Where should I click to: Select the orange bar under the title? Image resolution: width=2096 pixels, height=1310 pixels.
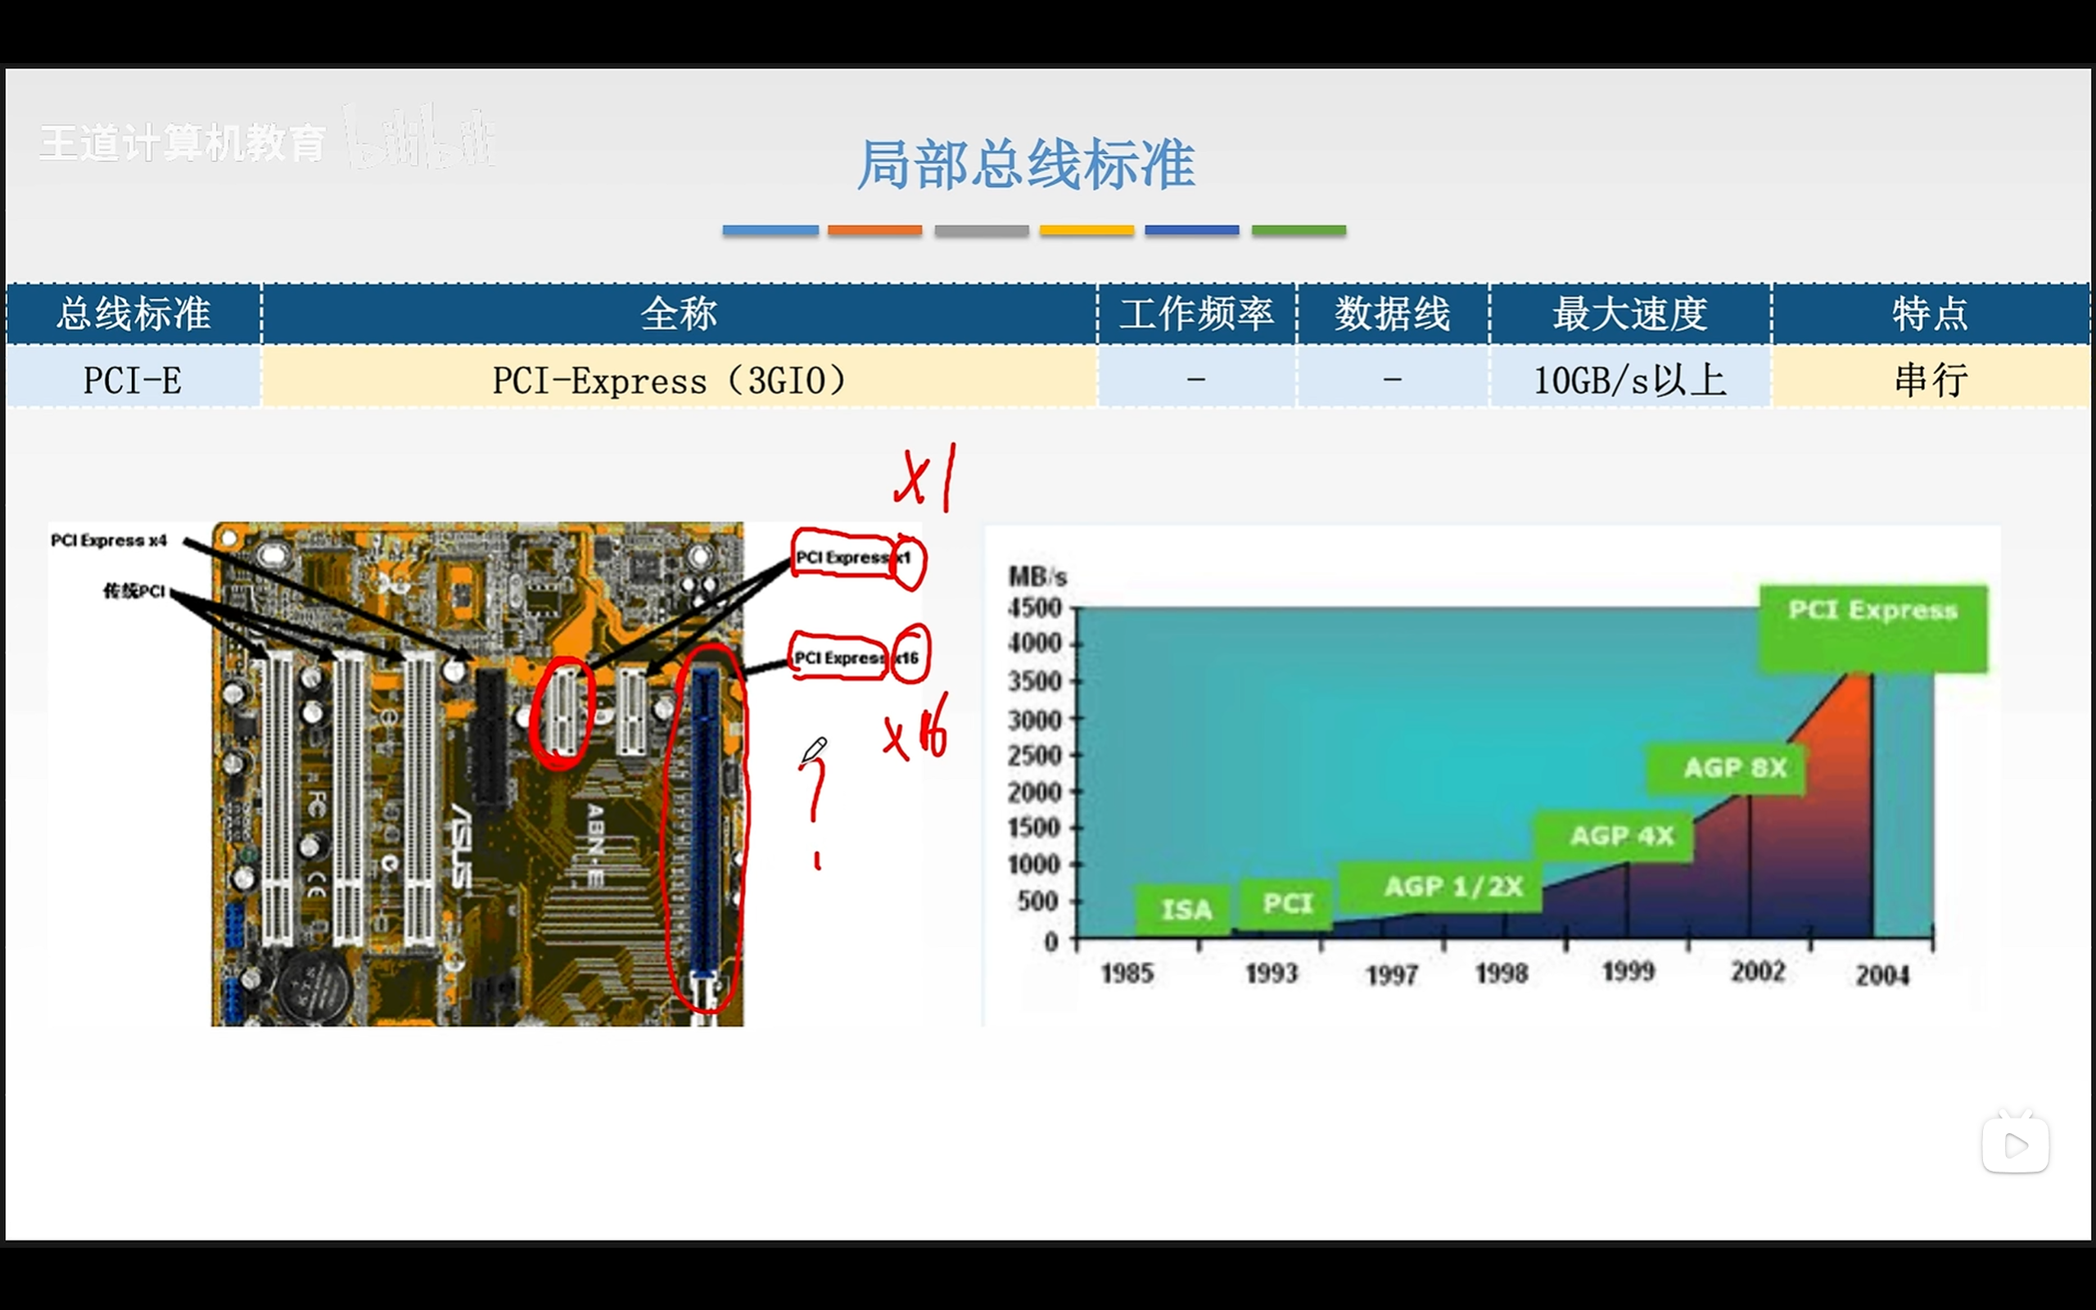[874, 230]
